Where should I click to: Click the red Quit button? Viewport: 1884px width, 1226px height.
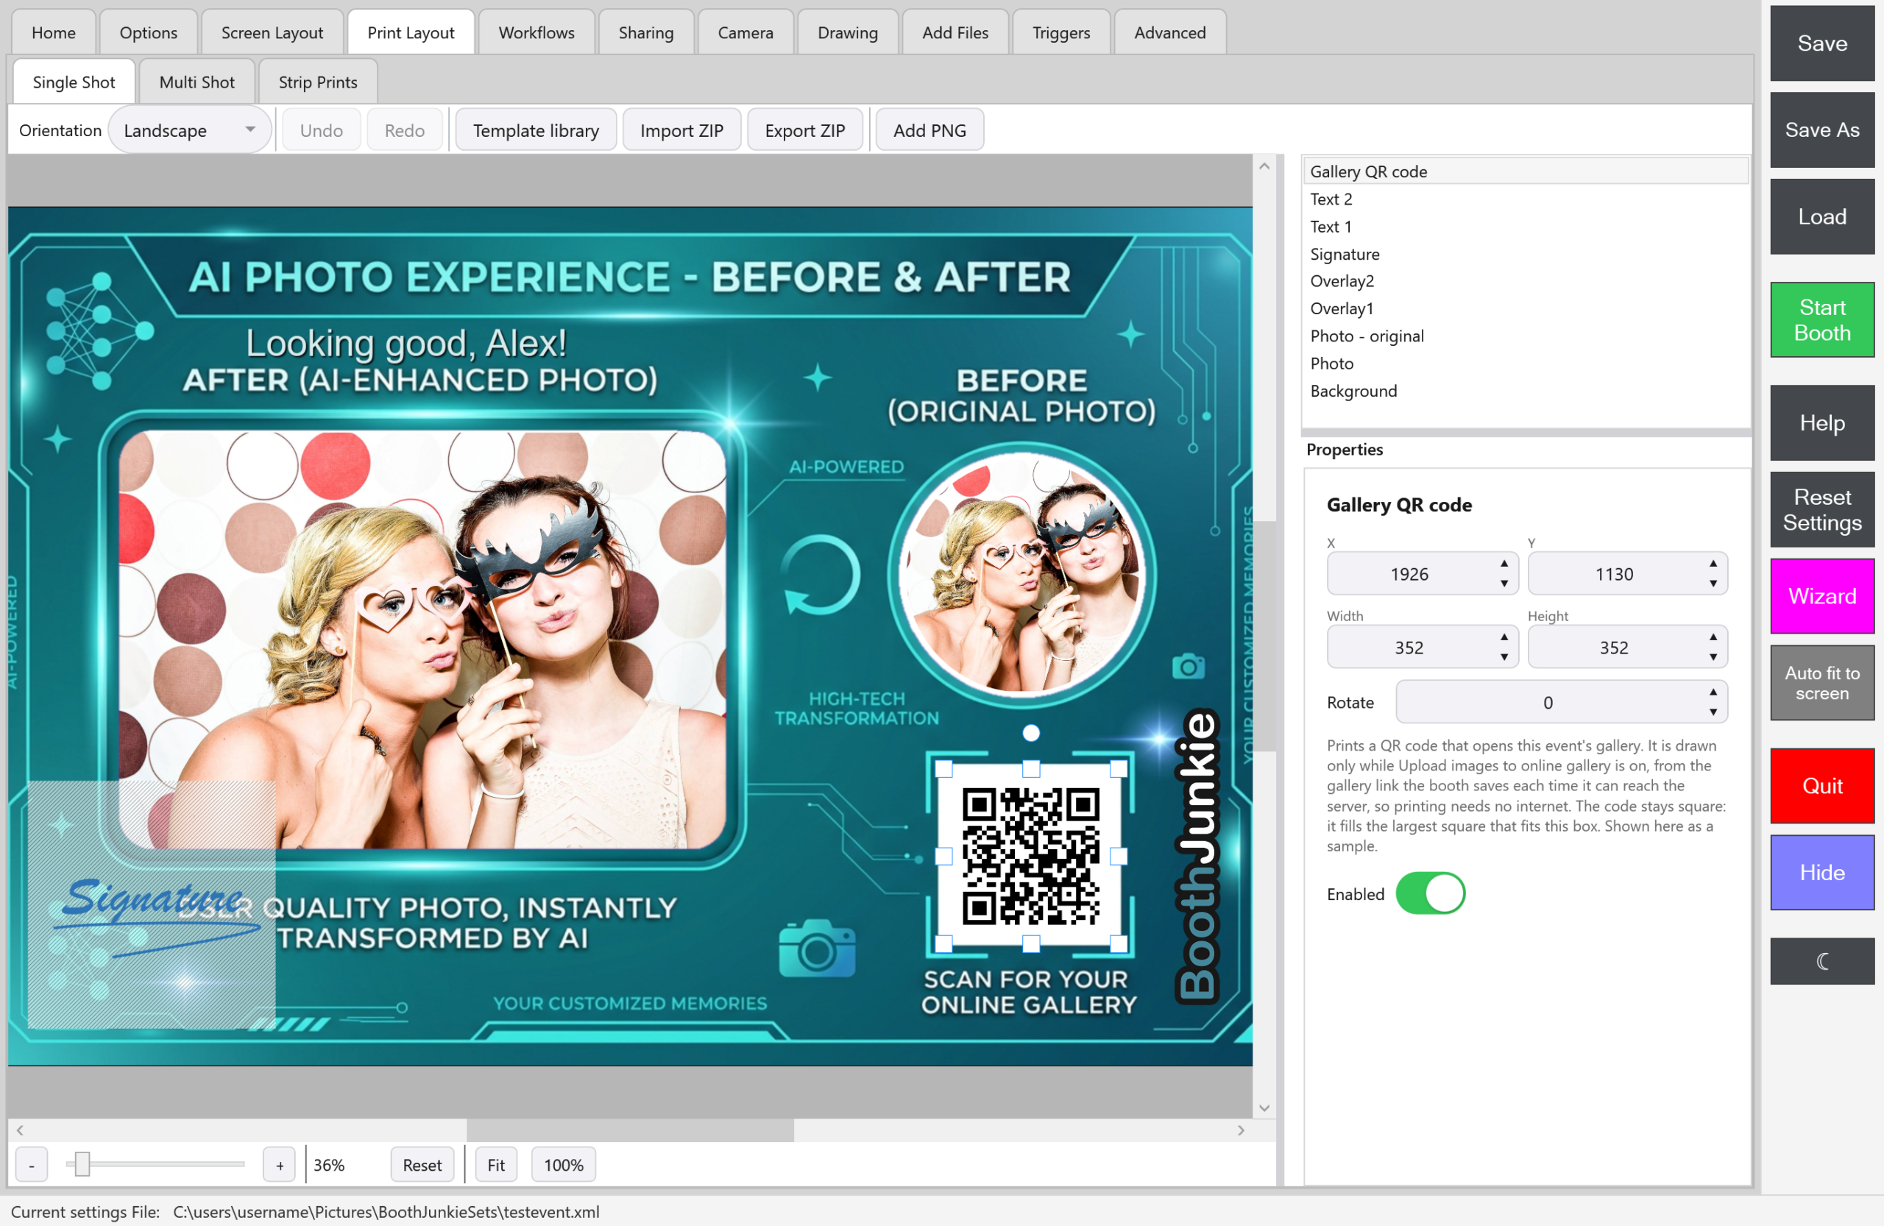(x=1821, y=786)
